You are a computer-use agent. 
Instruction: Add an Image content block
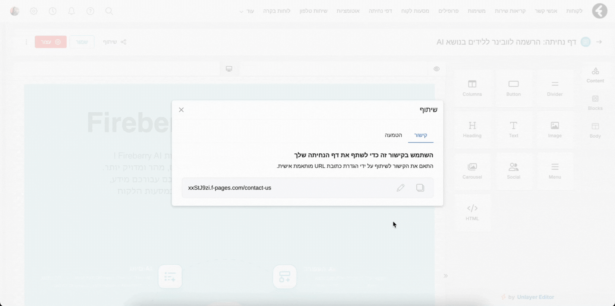tap(555, 130)
